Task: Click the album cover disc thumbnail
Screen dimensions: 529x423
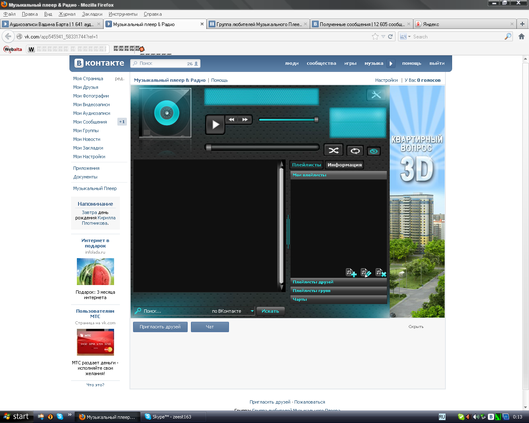Action: pos(165,112)
